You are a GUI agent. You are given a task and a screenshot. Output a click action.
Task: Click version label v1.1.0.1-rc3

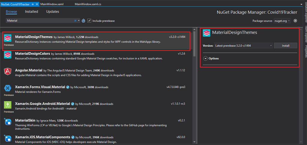pos(178,104)
